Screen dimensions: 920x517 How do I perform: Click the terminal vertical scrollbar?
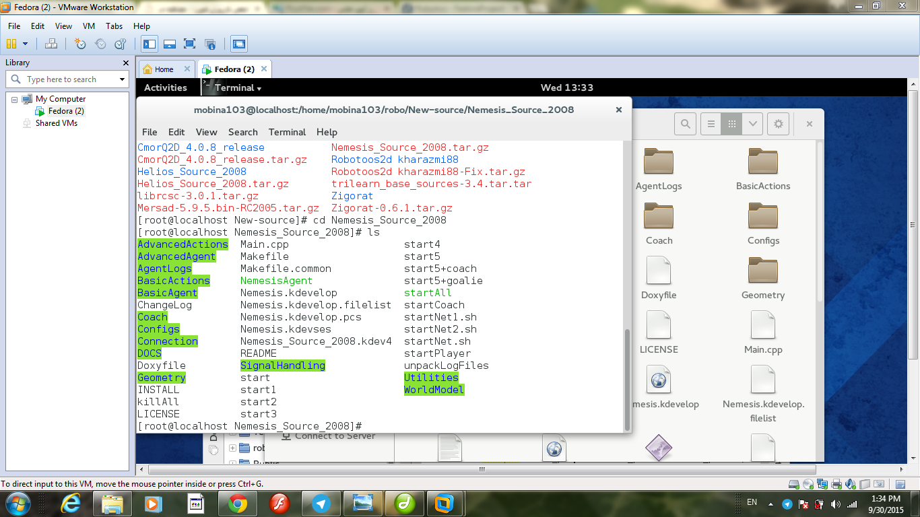[628, 380]
